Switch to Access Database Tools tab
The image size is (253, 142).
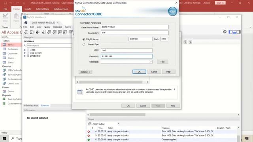tap(61, 9)
